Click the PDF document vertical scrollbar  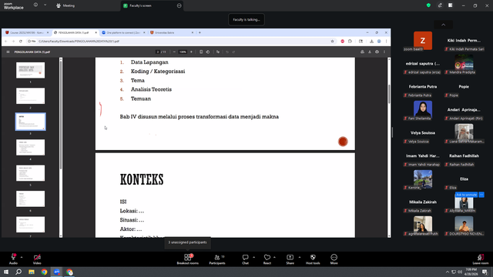point(389,94)
